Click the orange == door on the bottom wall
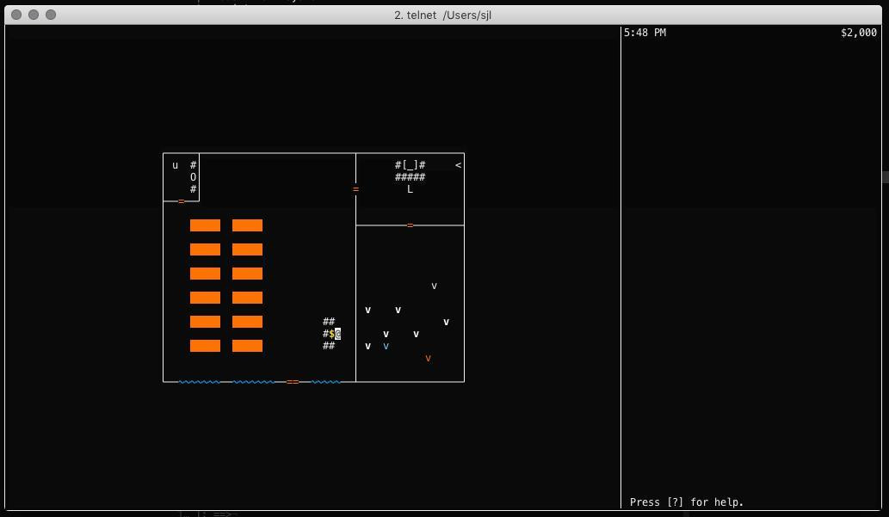 pyautogui.click(x=293, y=382)
